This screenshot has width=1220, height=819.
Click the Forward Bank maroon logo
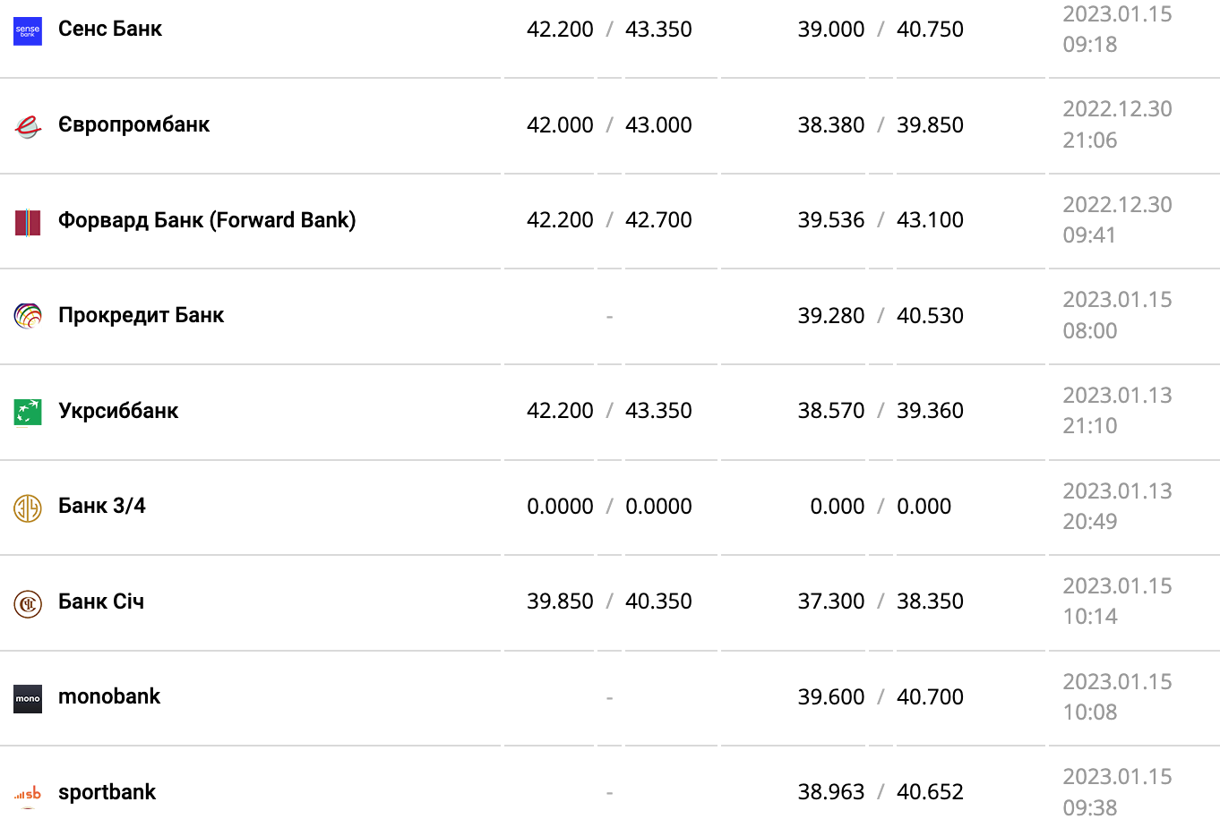(x=28, y=222)
